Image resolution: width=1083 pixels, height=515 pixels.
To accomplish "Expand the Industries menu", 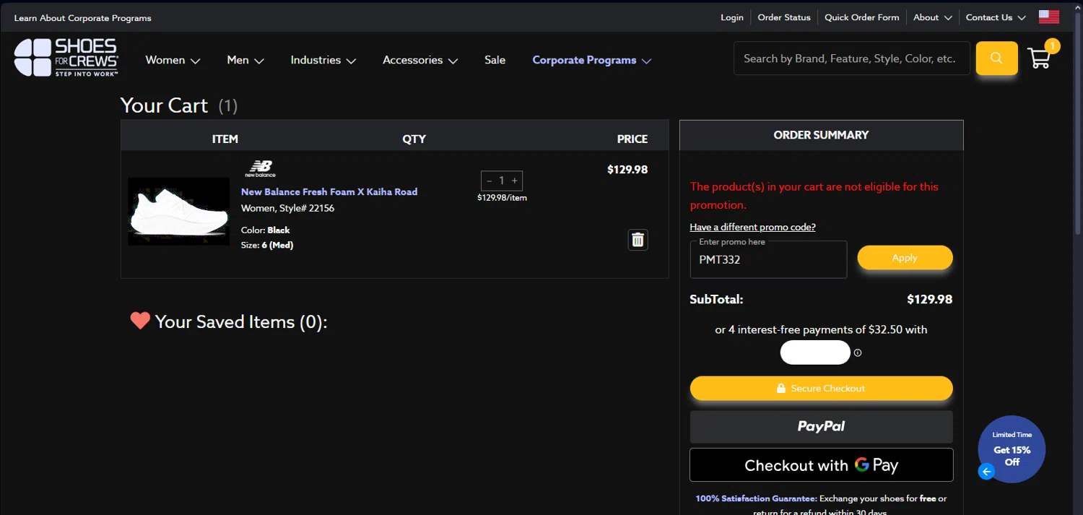I will coord(323,60).
